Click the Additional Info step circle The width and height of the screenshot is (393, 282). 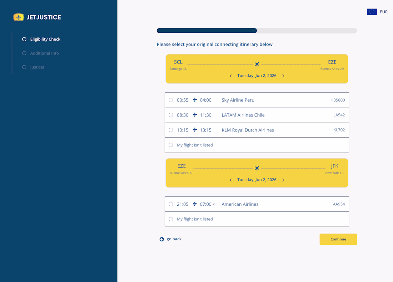tap(24, 53)
